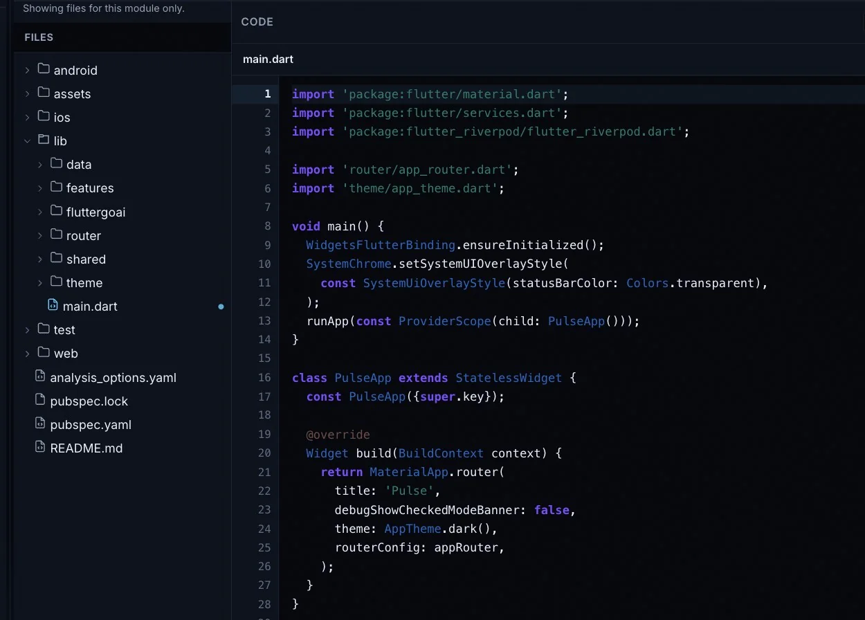Click ProviderScope on line 13
The width and height of the screenshot is (865, 620).
(x=445, y=321)
